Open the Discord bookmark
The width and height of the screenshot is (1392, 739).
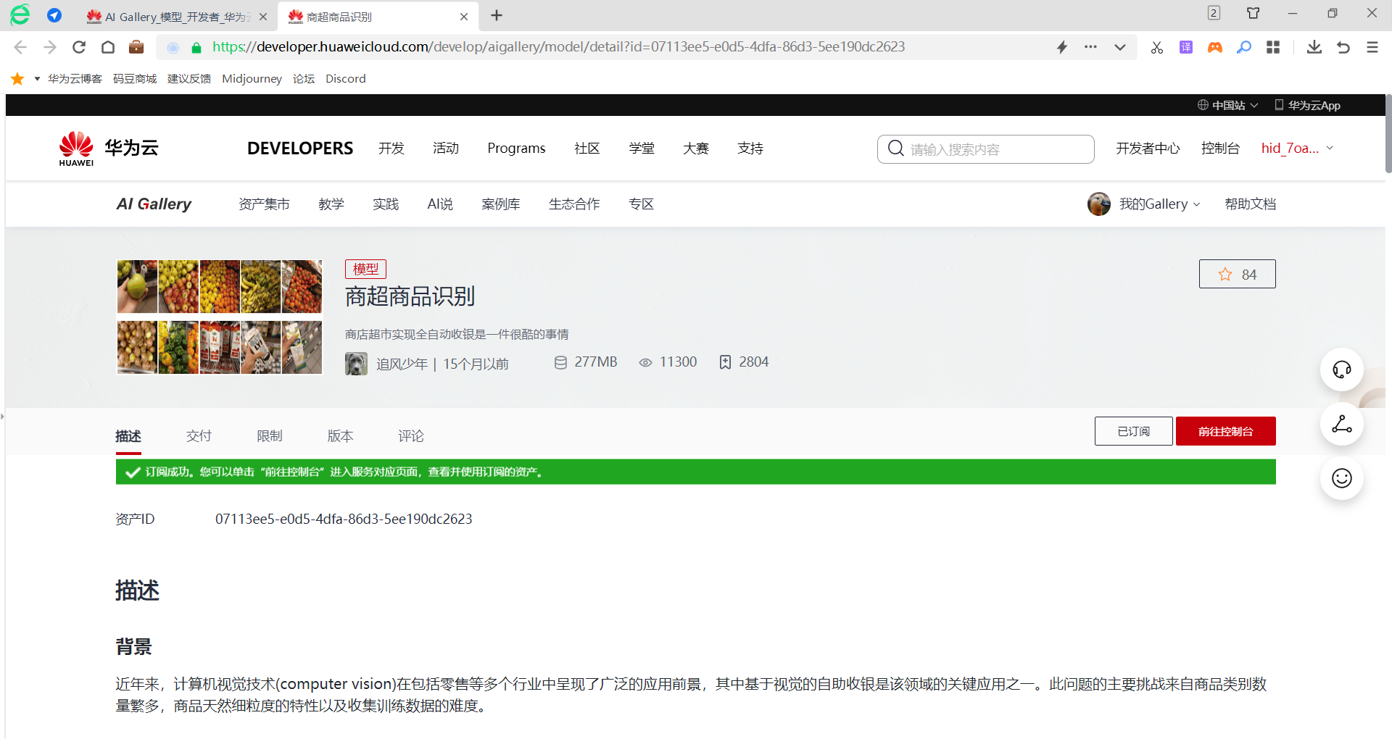[346, 78]
